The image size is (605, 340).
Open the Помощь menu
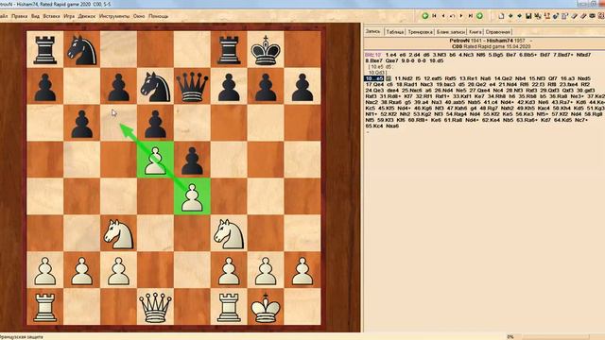click(x=158, y=16)
